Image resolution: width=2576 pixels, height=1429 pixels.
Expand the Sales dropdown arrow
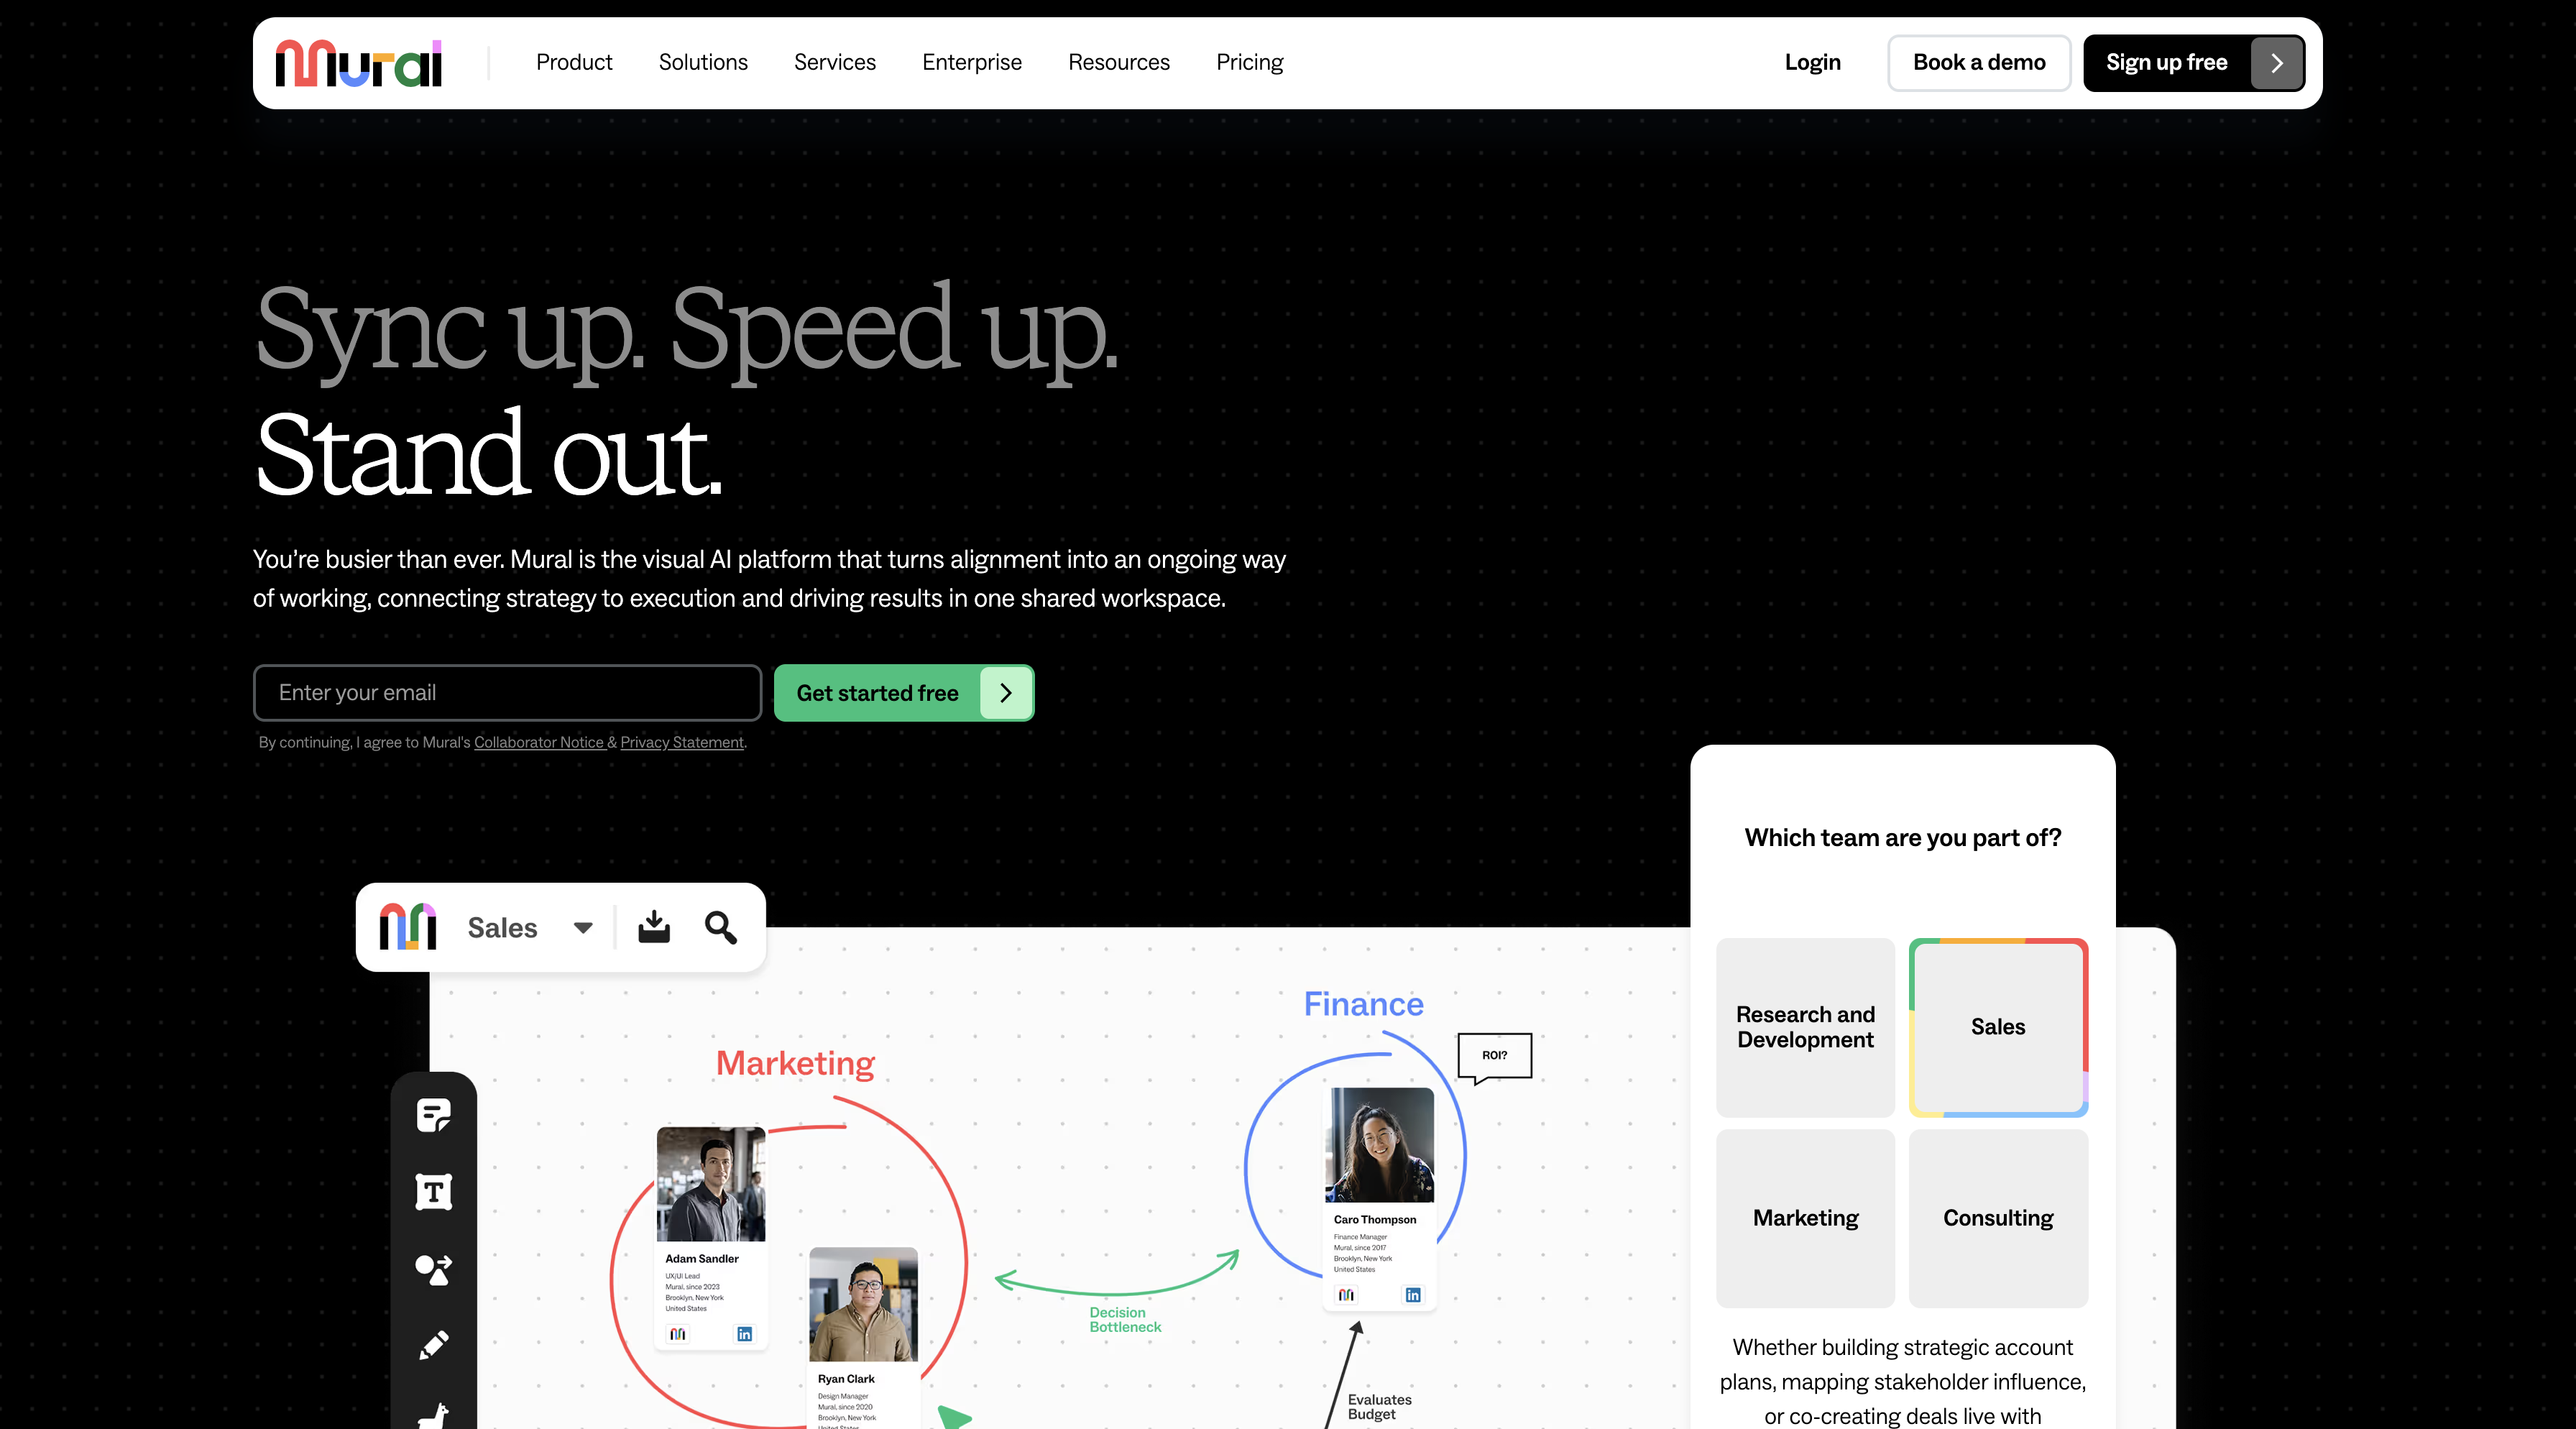click(x=583, y=928)
